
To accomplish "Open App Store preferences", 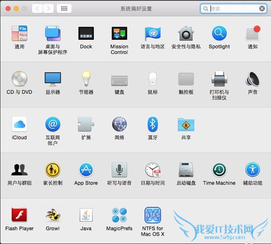I will [x=86, y=170].
